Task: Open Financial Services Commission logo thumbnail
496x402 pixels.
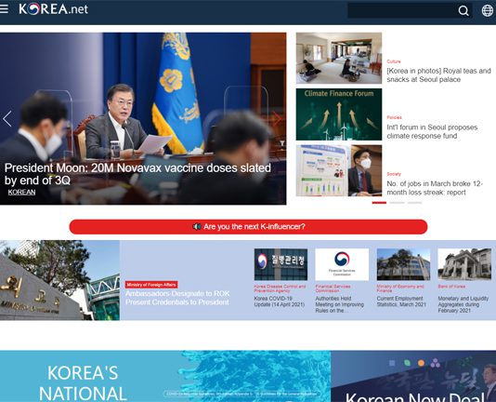Action: (x=342, y=264)
